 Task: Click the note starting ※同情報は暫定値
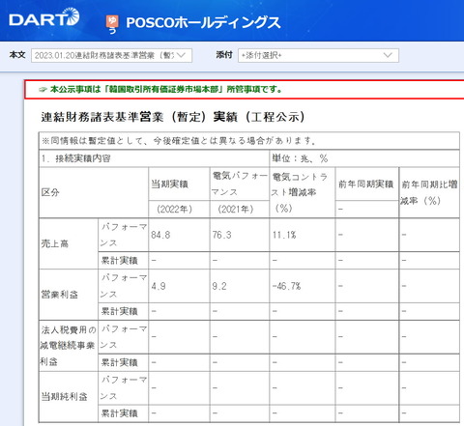tap(179, 141)
